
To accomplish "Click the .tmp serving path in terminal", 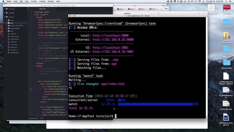I will pos(115,60).
